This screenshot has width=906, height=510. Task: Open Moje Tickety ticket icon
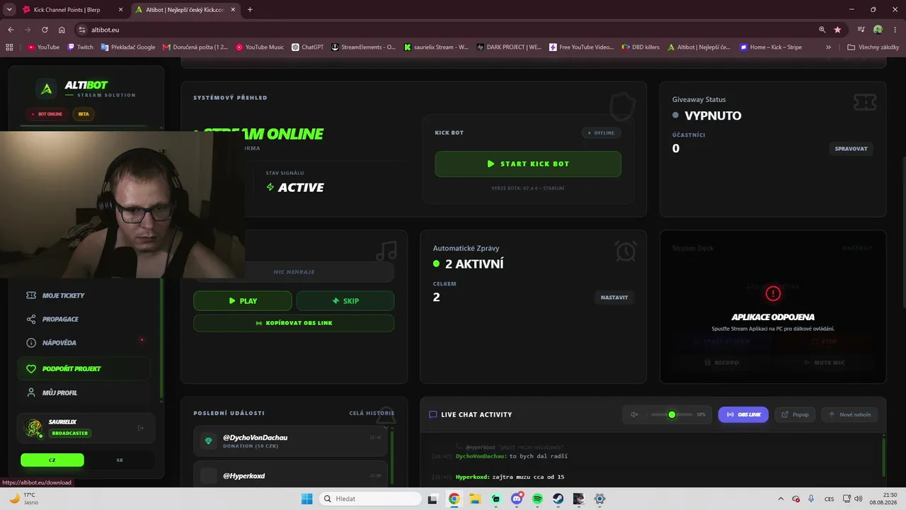click(30, 295)
